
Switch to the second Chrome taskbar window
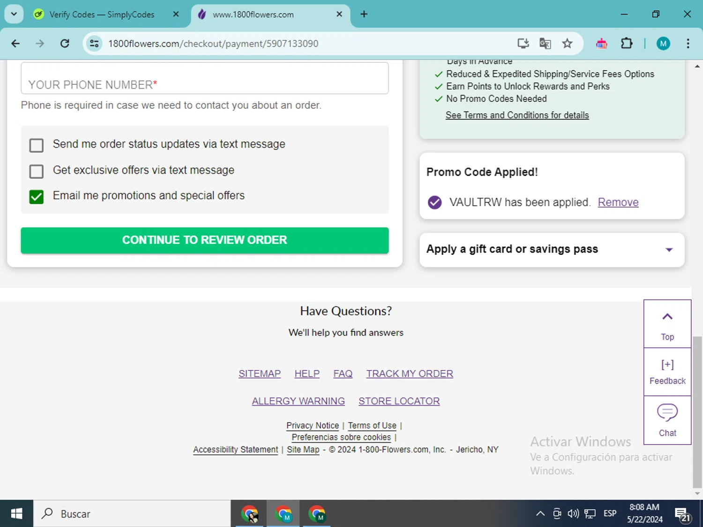[284, 514]
